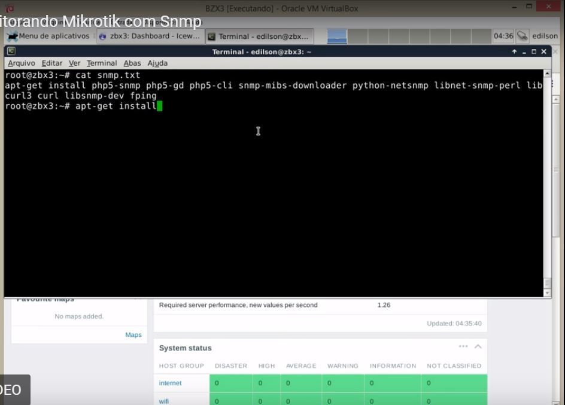565x405 pixels.
Task: Click the first workspace switcher thumbnail
Action: tap(337, 36)
